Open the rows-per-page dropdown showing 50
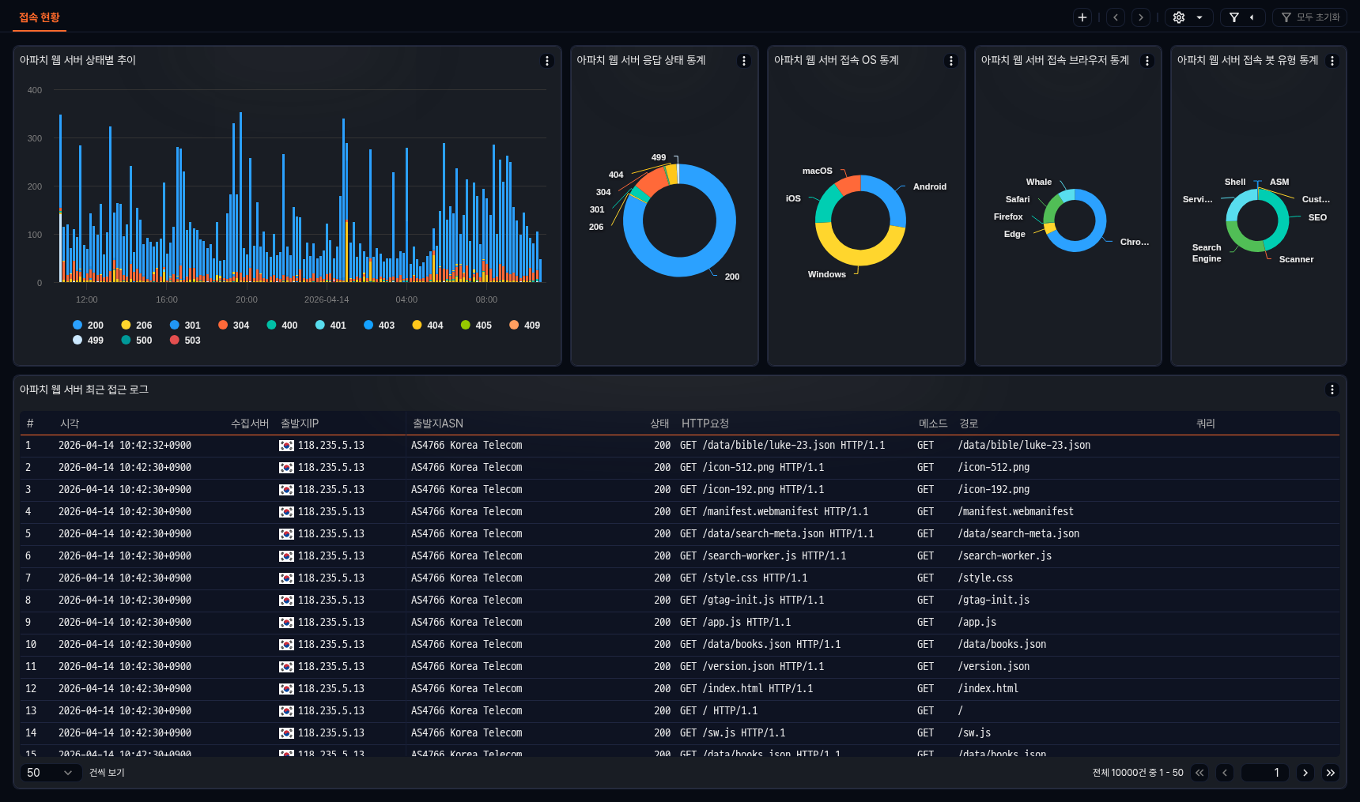 click(x=50, y=773)
